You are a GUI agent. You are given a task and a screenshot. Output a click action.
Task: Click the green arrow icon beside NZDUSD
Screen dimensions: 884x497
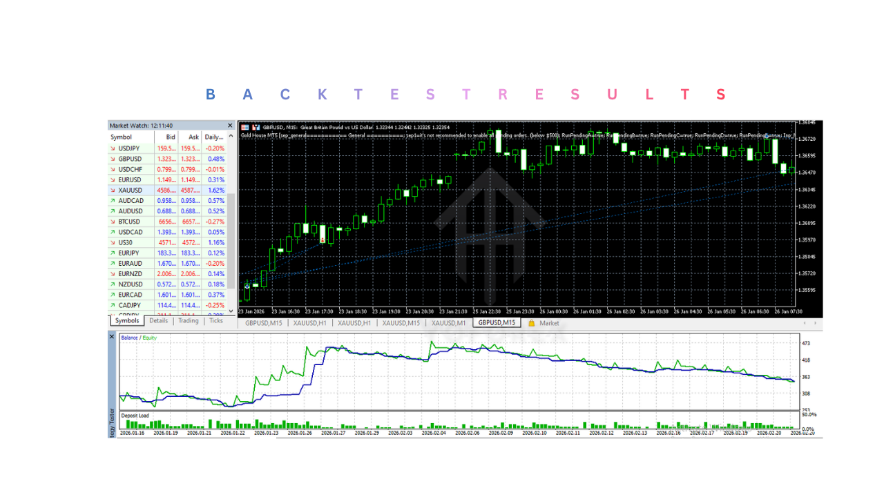click(113, 284)
